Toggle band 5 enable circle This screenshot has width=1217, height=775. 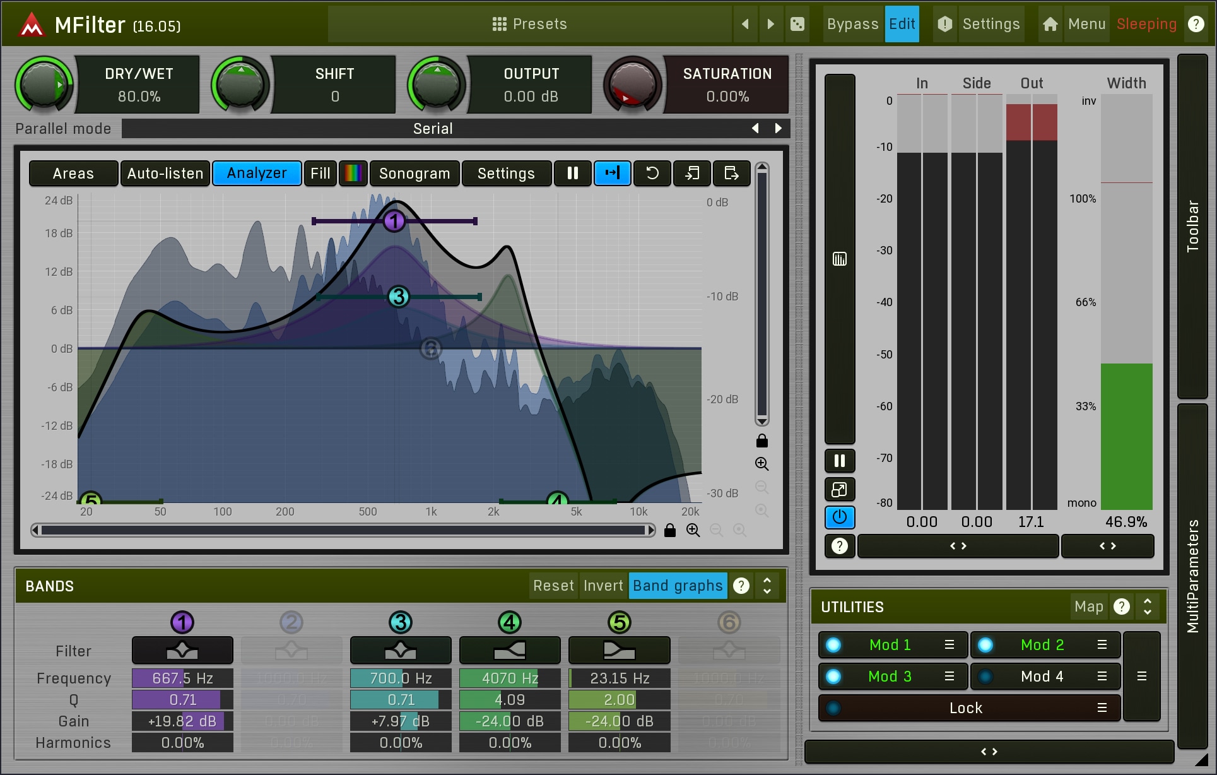[x=620, y=622]
